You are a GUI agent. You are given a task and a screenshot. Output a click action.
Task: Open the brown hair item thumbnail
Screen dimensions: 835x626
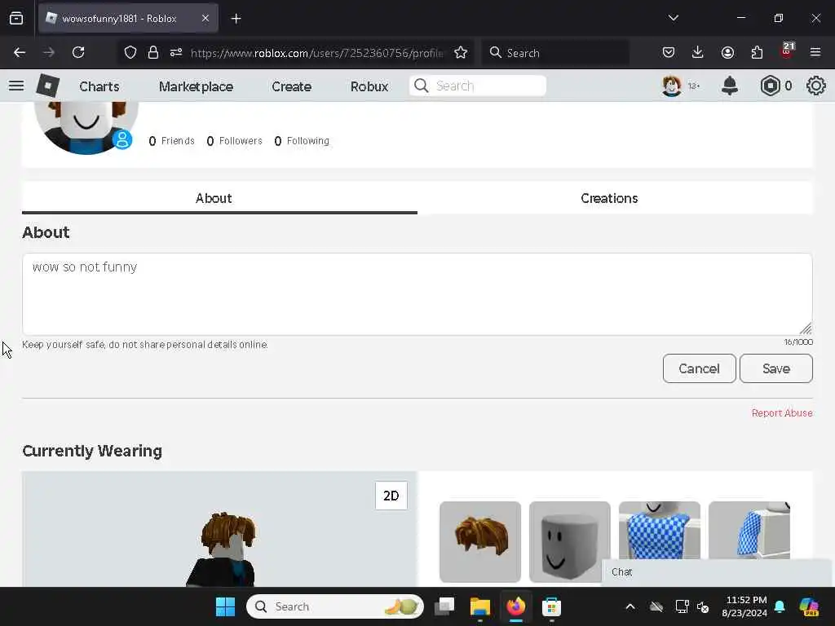[x=480, y=542]
